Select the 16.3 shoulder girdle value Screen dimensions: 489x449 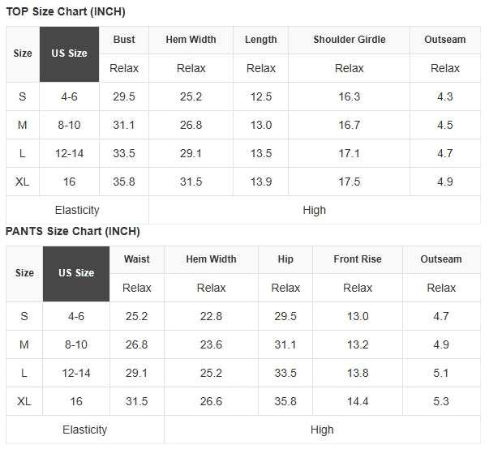pyautogui.click(x=349, y=96)
